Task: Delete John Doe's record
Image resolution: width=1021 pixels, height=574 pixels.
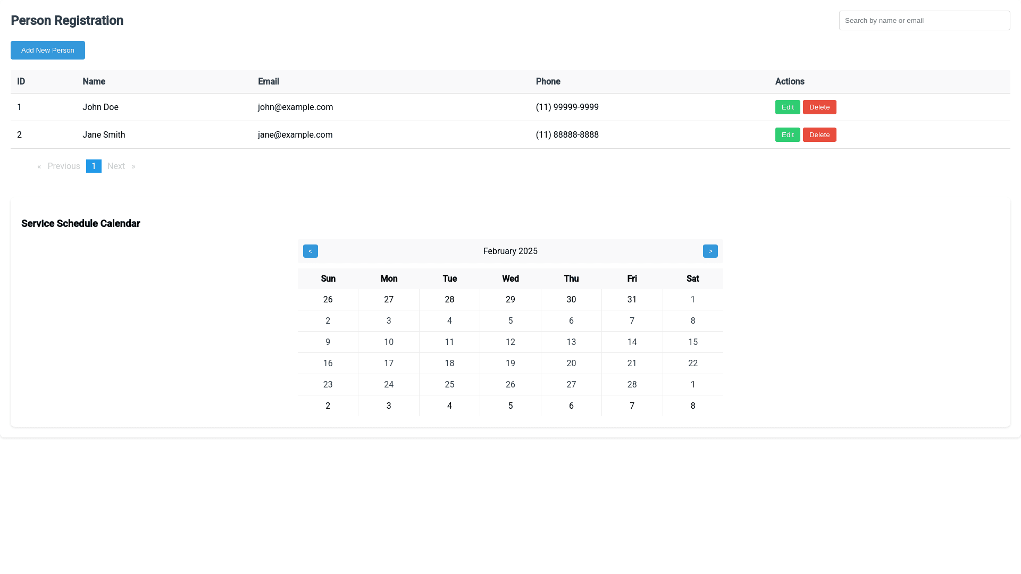Action: (x=819, y=107)
